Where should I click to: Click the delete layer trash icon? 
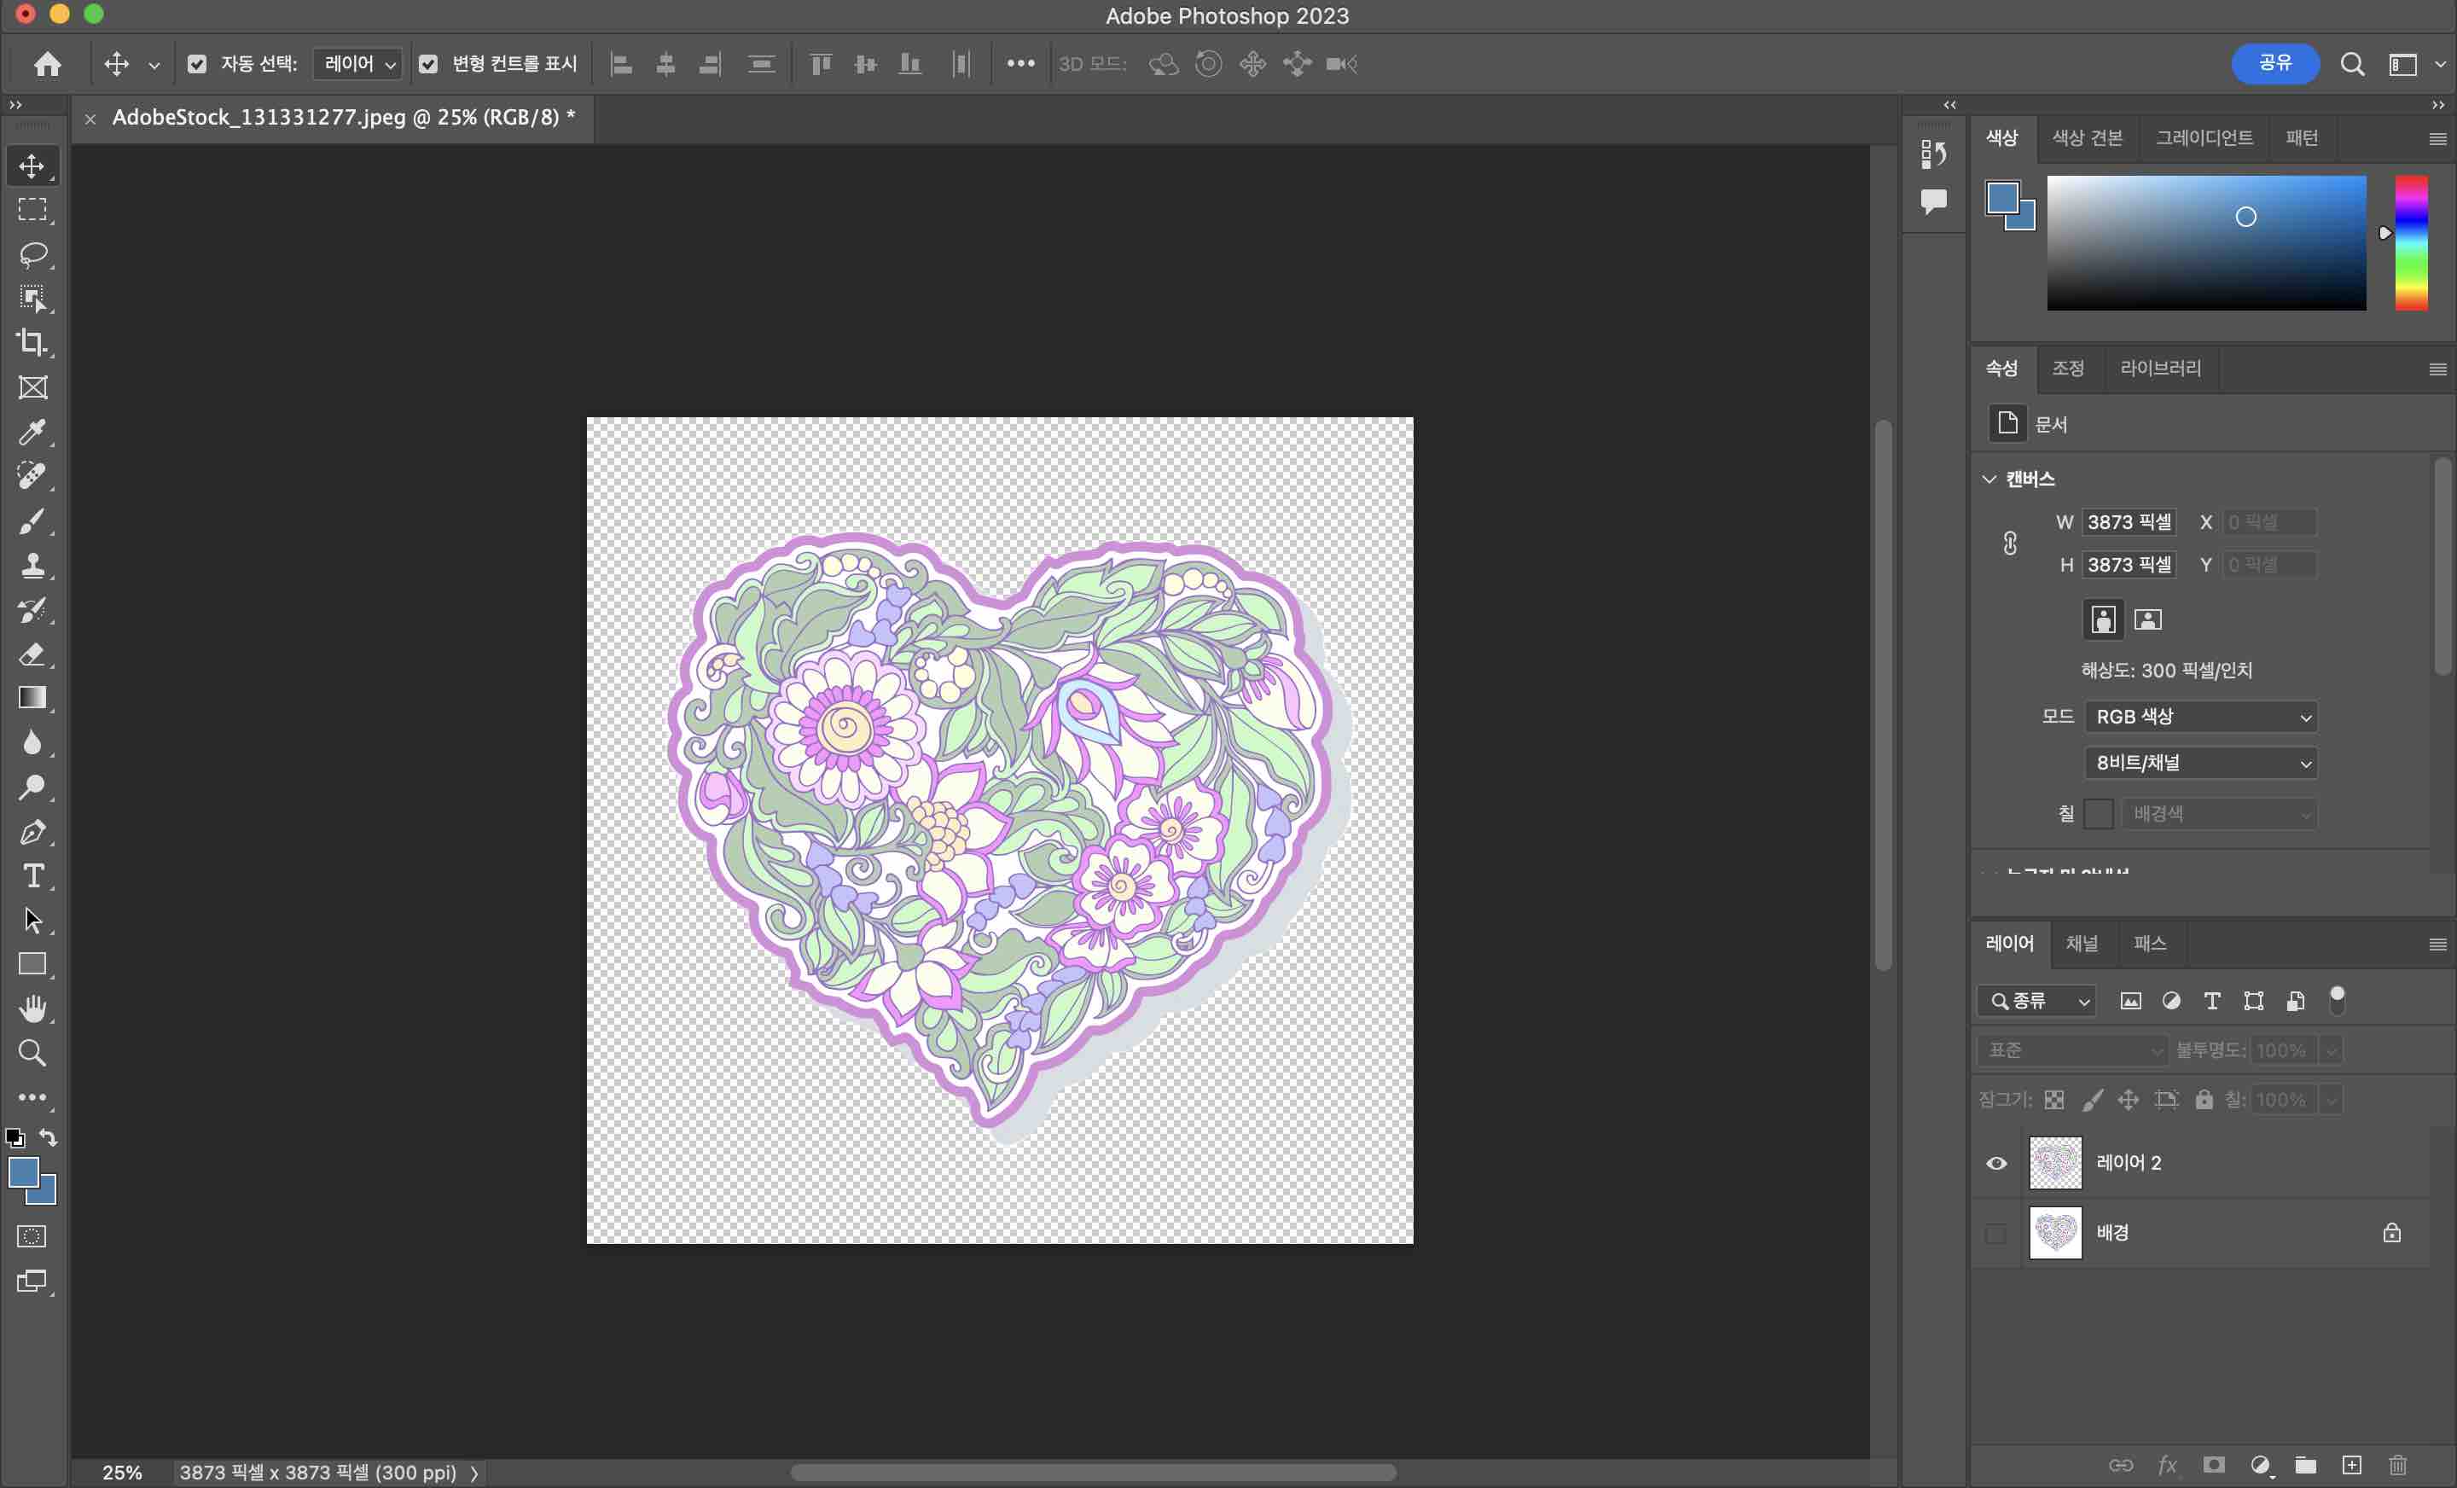[2397, 1464]
